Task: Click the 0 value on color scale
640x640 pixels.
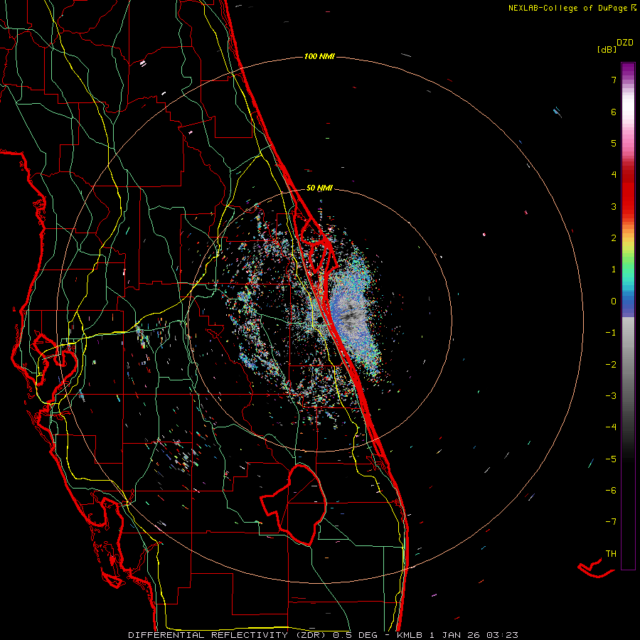Action: tap(614, 302)
